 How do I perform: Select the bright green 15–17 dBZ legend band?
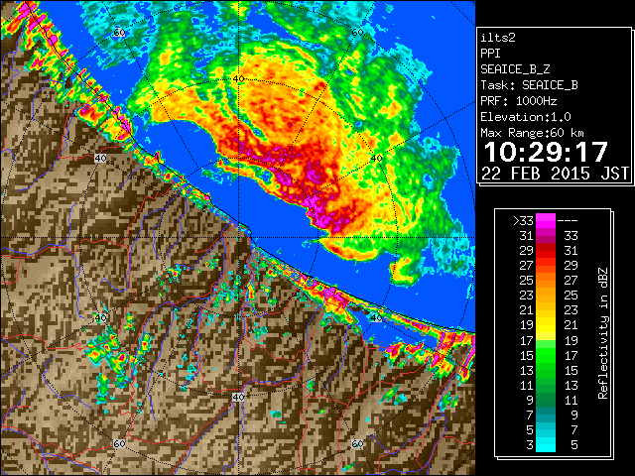[546, 355]
